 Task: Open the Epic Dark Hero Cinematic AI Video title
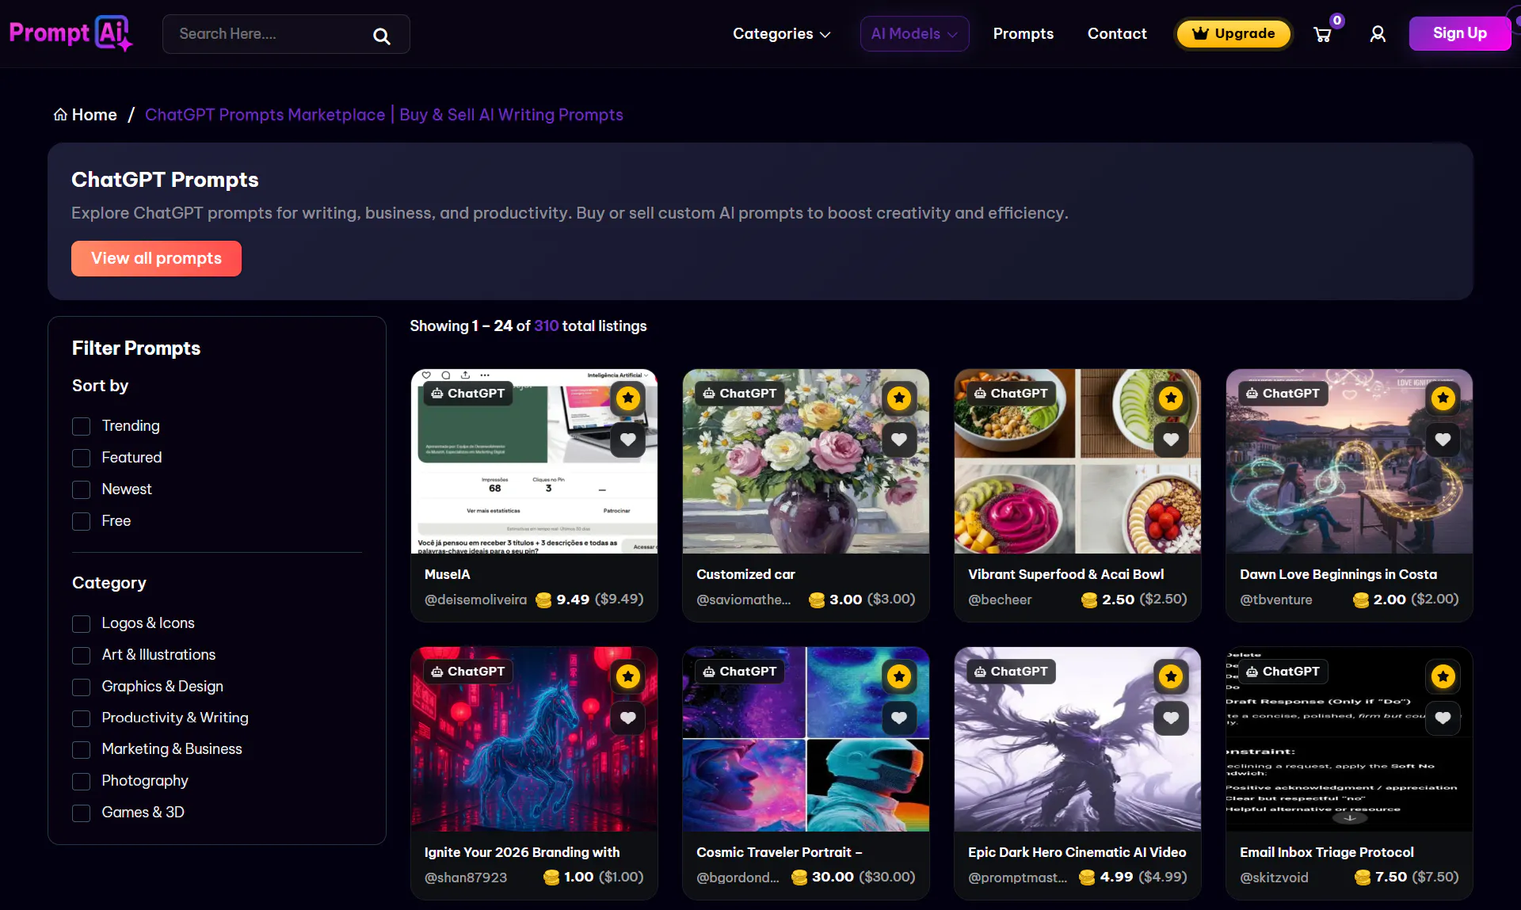pyautogui.click(x=1077, y=852)
